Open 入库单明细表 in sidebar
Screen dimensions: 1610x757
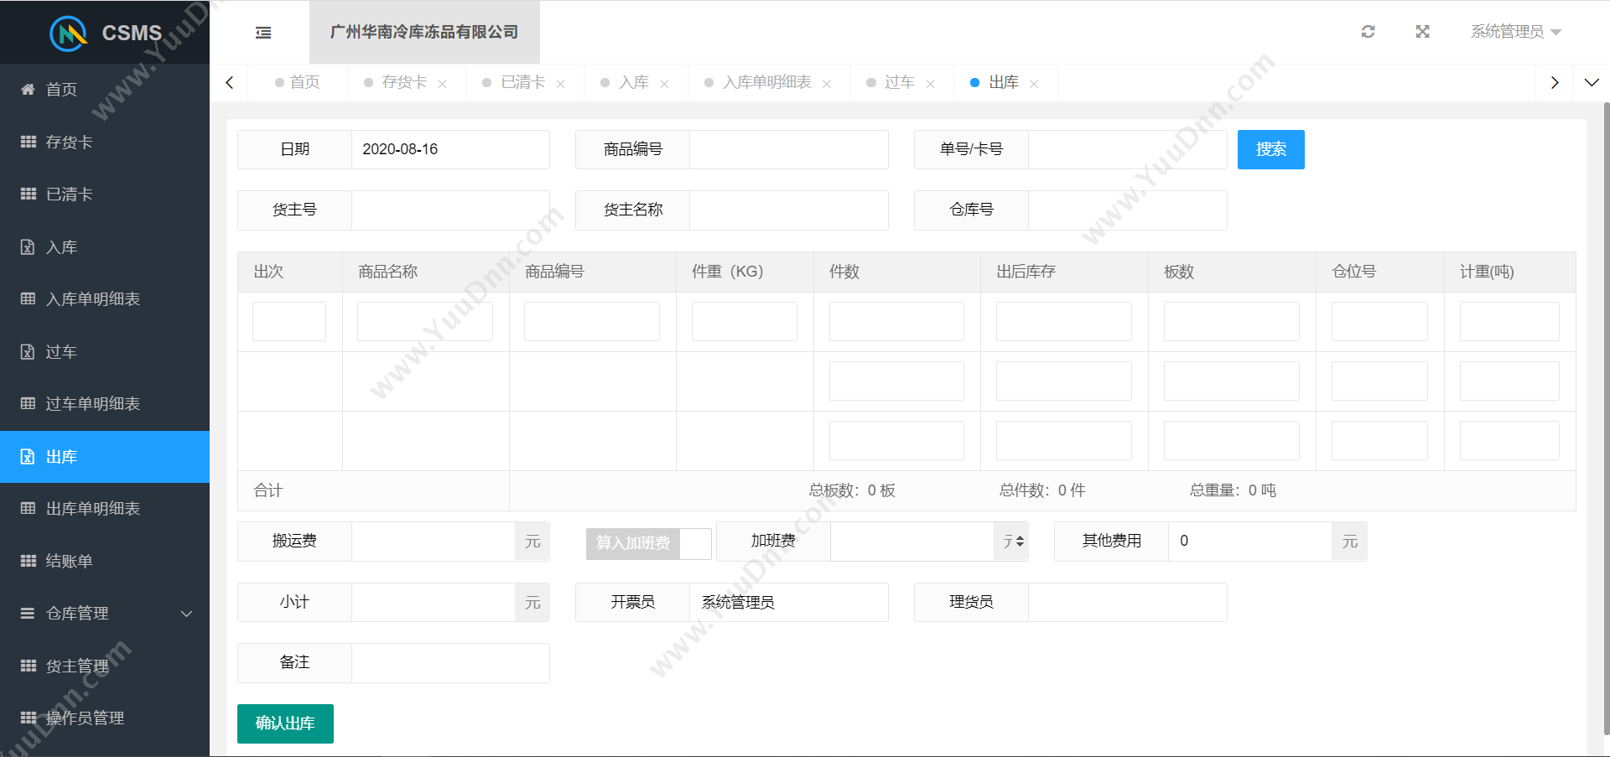coord(105,299)
